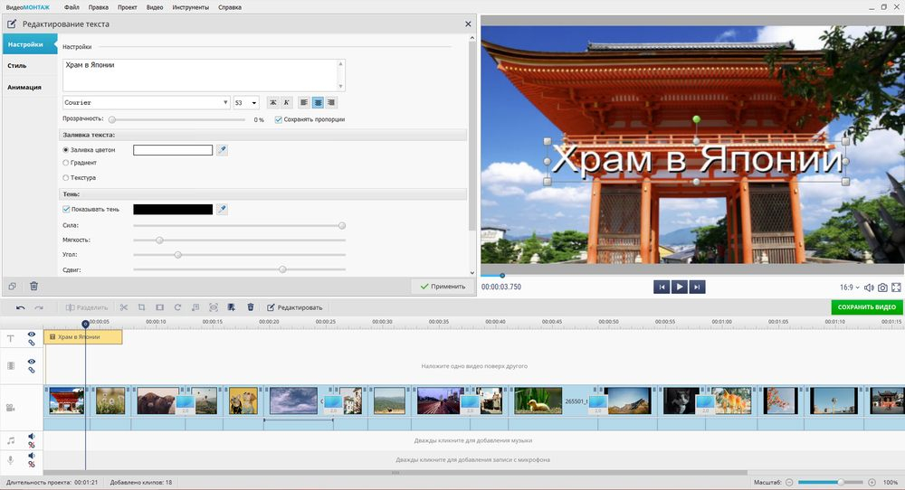
Task: Open the 16:9 aspect ratio dropdown
Action: [x=849, y=287]
